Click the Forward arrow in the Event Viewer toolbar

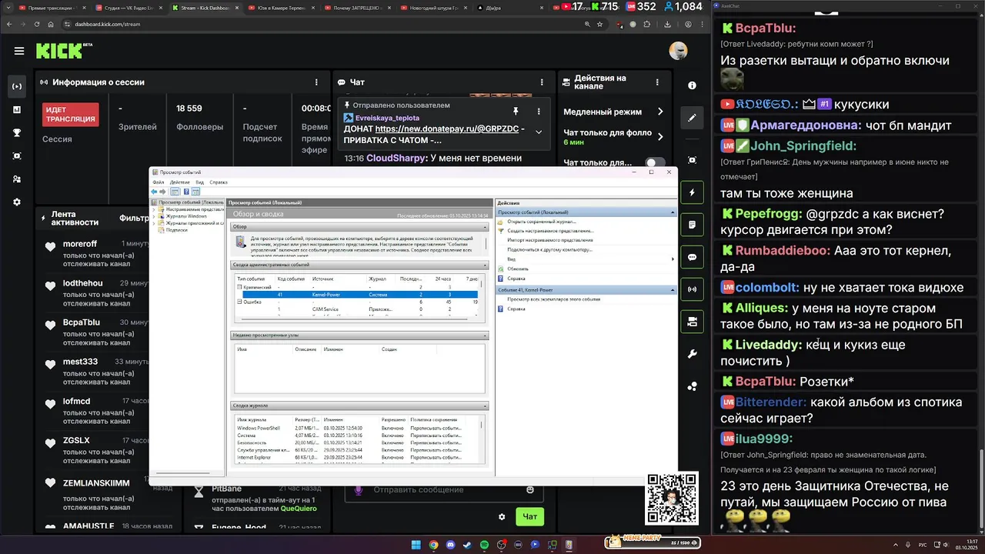pos(163,192)
